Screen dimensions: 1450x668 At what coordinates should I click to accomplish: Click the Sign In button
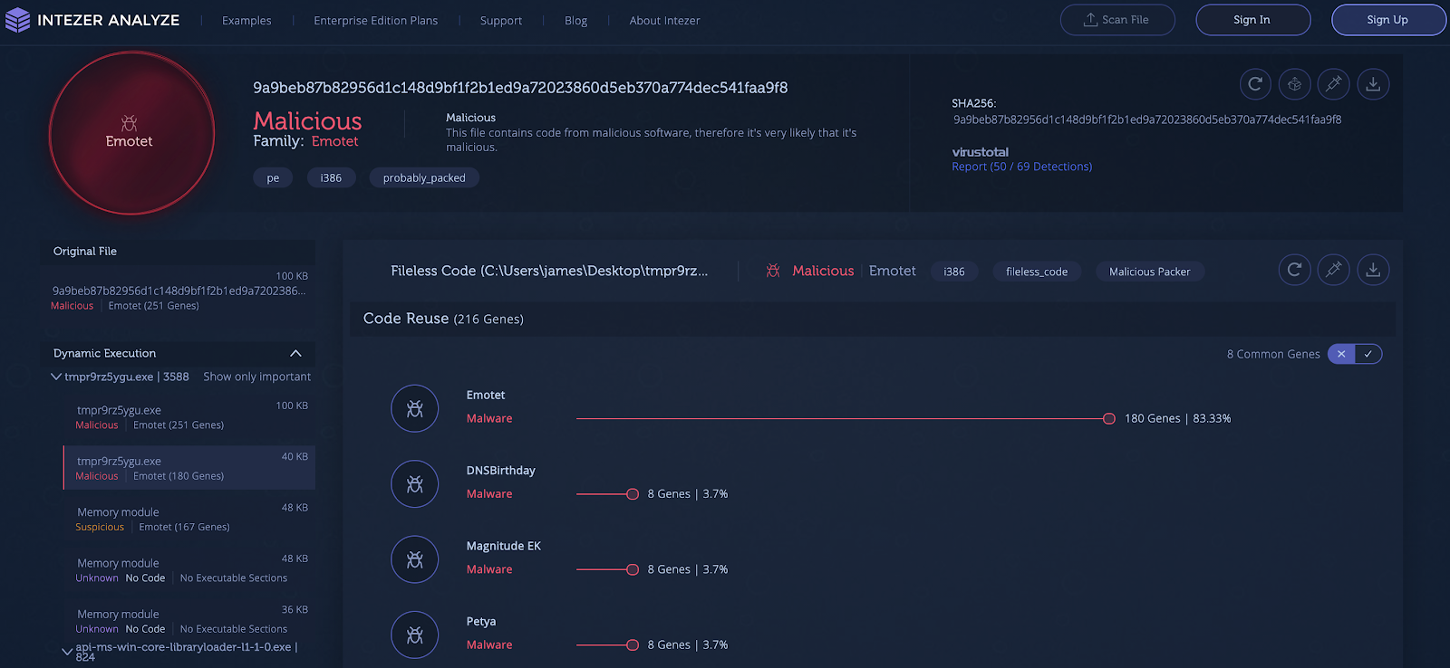click(x=1252, y=20)
